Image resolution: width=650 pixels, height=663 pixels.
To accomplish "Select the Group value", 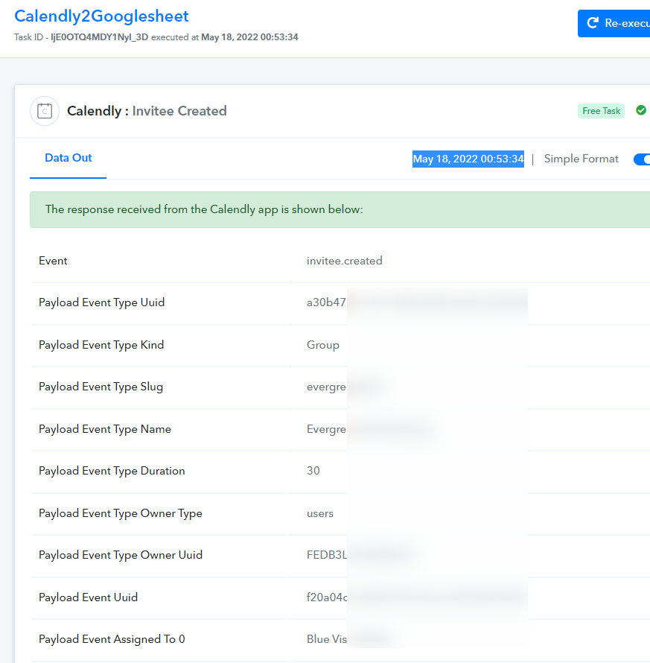I will (323, 345).
